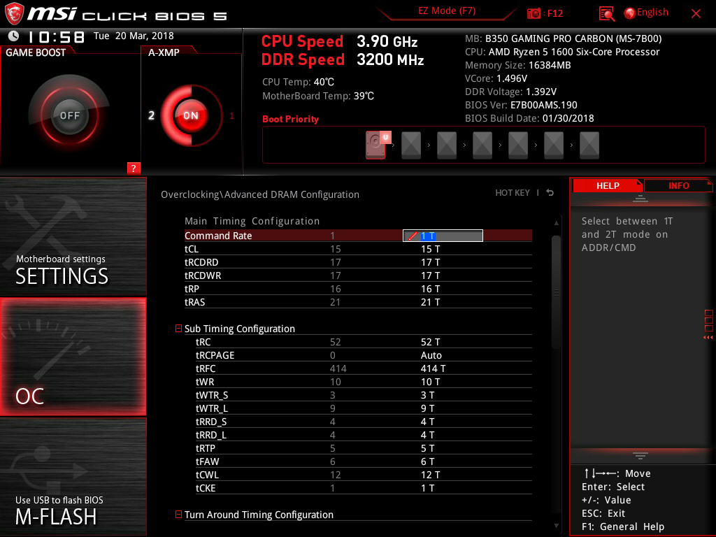Open the OC gauge panel
716x537 pixels.
pyautogui.click(x=73, y=357)
